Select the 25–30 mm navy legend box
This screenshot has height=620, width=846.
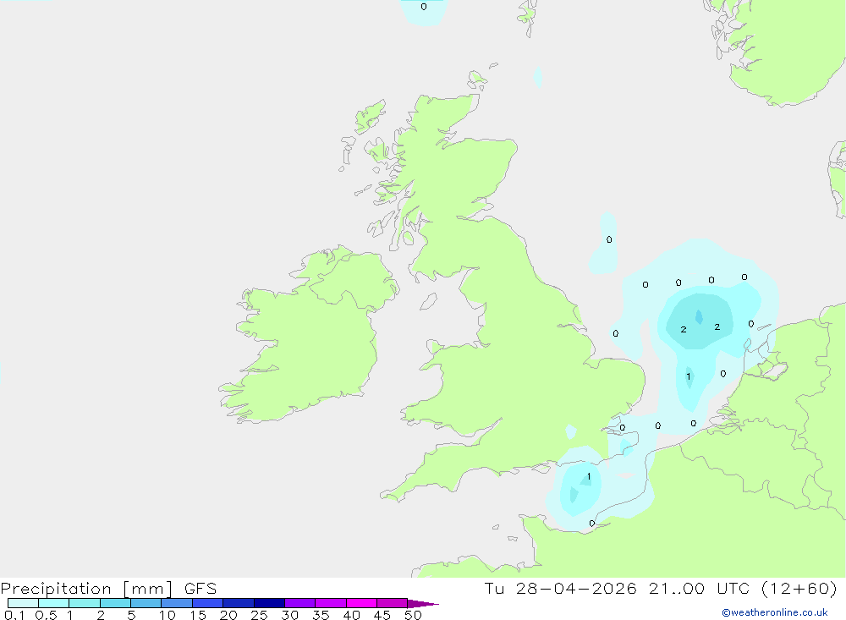pos(269,603)
